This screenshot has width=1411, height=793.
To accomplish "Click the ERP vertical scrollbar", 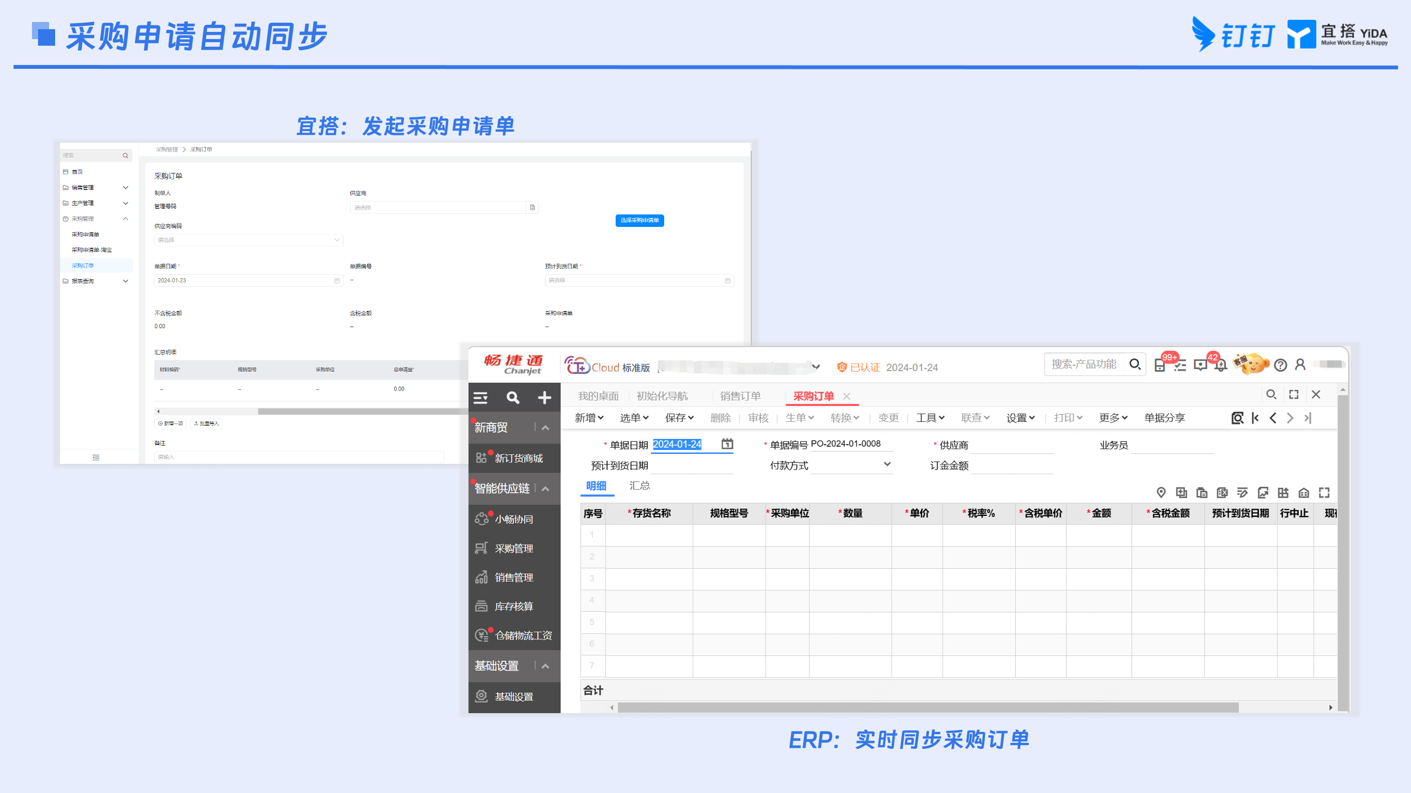I will click(x=1343, y=553).
